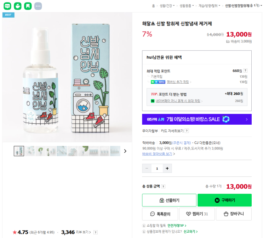
Task: Increase quantity with plus button
Action: click(167, 168)
